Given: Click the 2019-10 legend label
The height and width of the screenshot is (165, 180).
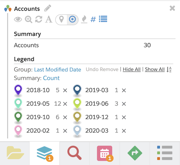Looking at the screenshot, I should click(x=38, y=117).
